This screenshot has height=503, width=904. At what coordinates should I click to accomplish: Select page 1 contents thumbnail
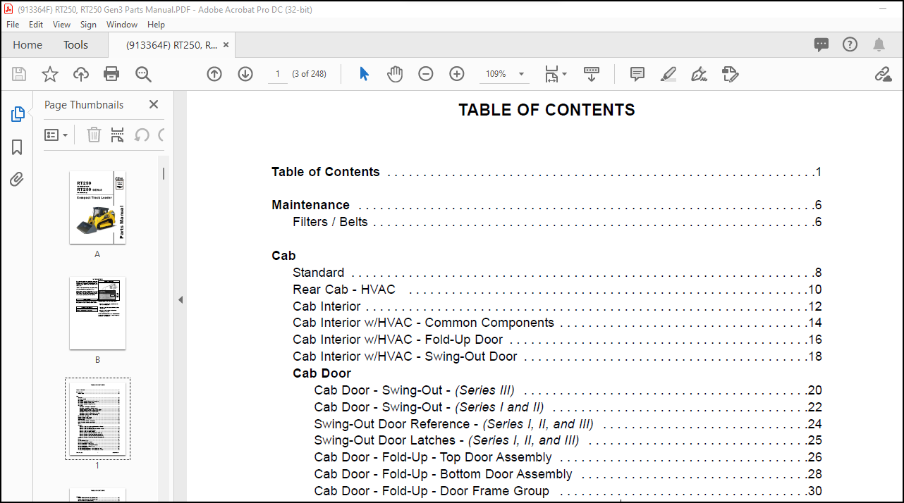(x=97, y=418)
